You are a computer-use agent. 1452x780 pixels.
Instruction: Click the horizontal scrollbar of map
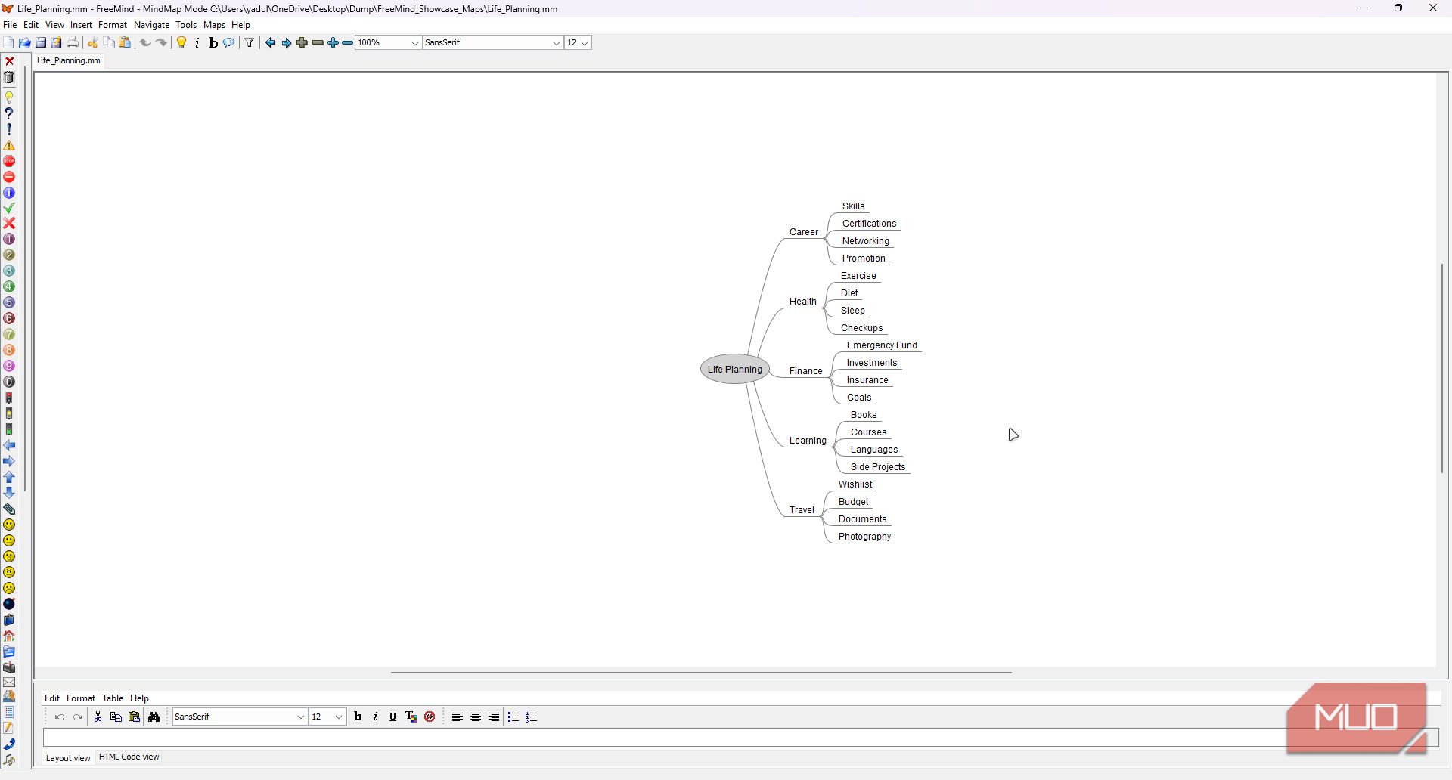pyautogui.click(x=701, y=672)
